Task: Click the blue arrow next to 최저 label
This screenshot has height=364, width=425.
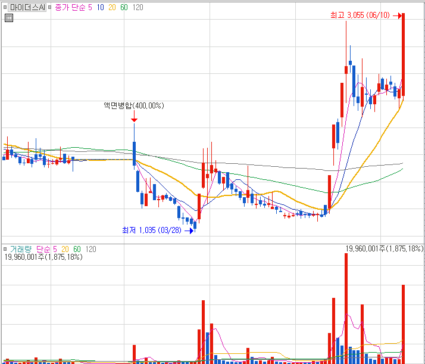Action: coord(189,231)
